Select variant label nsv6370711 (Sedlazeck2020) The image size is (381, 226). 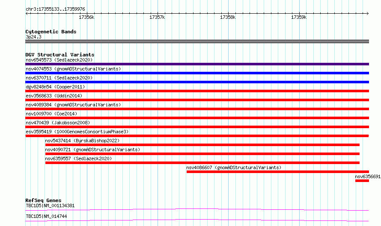pos(59,78)
